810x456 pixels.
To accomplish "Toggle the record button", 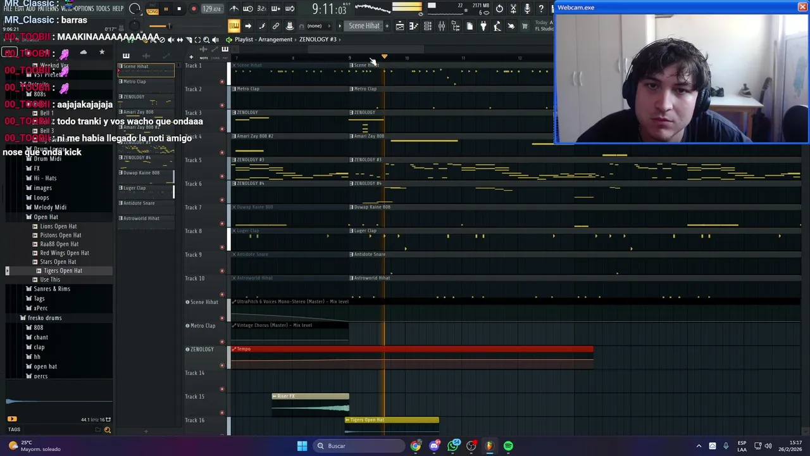I will [194, 9].
